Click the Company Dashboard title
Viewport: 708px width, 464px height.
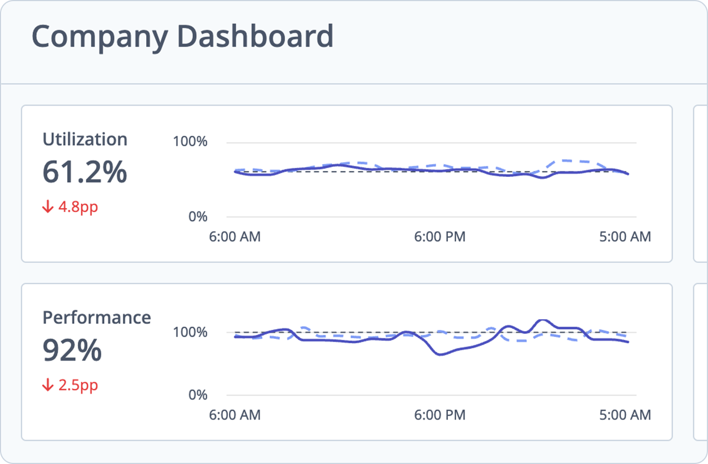click(182, 36)
